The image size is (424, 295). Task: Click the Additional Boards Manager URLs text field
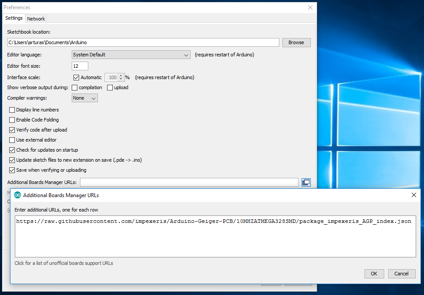pos(189,182)
